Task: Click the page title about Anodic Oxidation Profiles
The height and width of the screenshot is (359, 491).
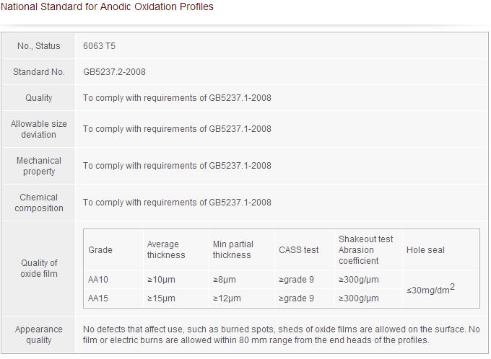Action: click(107, 7)
